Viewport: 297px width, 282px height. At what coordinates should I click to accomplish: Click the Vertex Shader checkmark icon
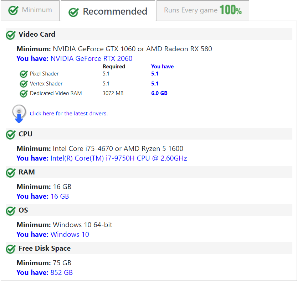24,84
